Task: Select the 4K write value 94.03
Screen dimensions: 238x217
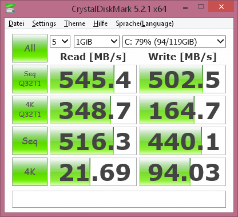Action: [183, 172]
